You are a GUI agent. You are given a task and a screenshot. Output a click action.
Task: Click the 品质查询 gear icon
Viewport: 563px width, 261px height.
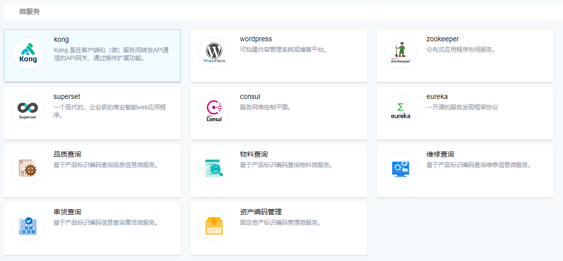click(x=28, y=168)
